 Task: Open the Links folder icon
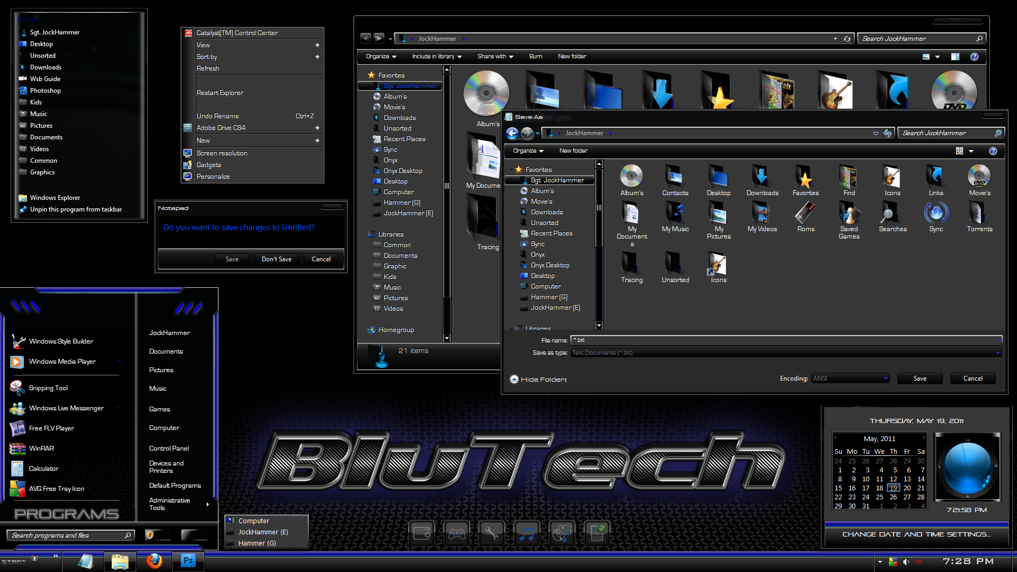click(936, 180)
